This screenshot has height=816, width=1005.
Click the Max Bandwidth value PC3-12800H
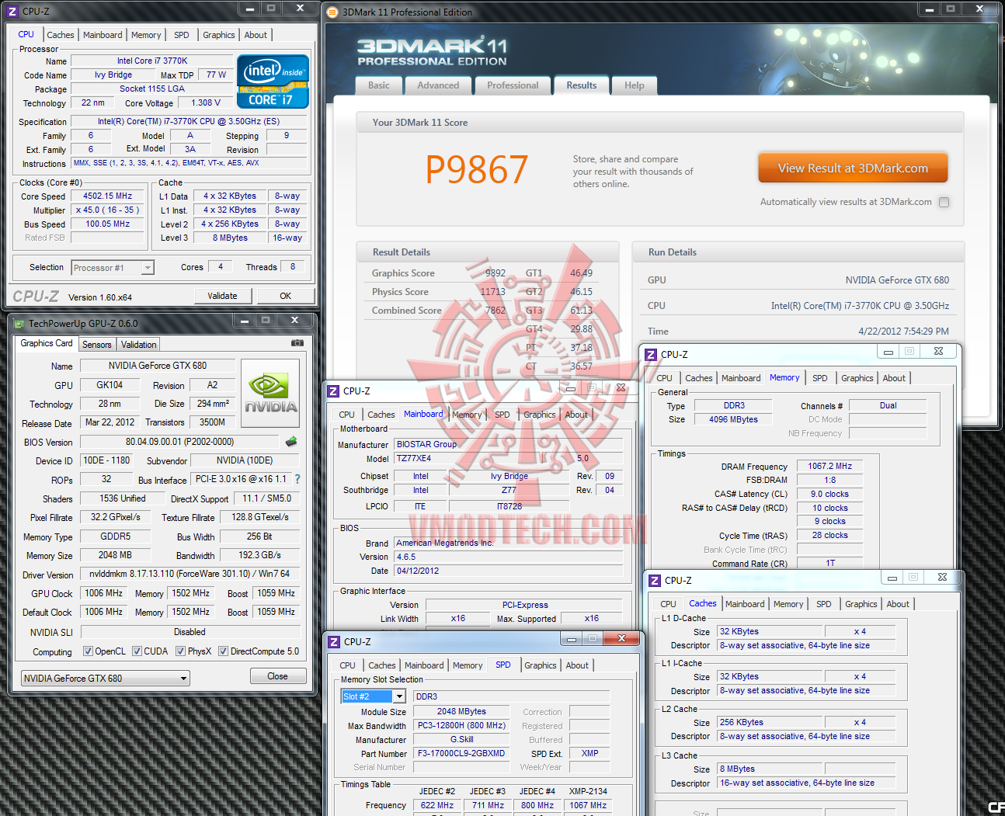point(461,725)
